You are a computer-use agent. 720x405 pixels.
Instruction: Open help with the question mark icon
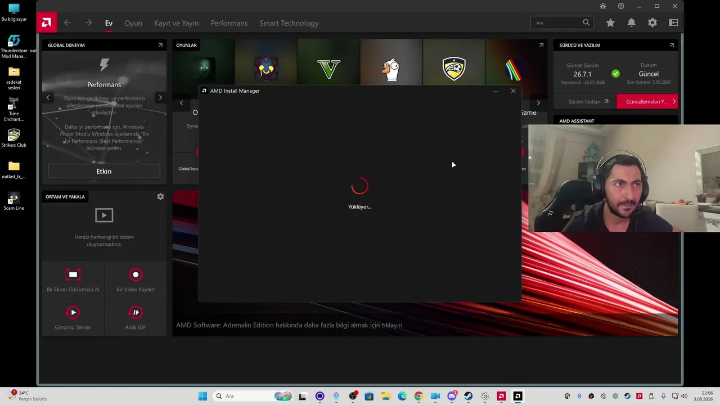coord(621,6)
